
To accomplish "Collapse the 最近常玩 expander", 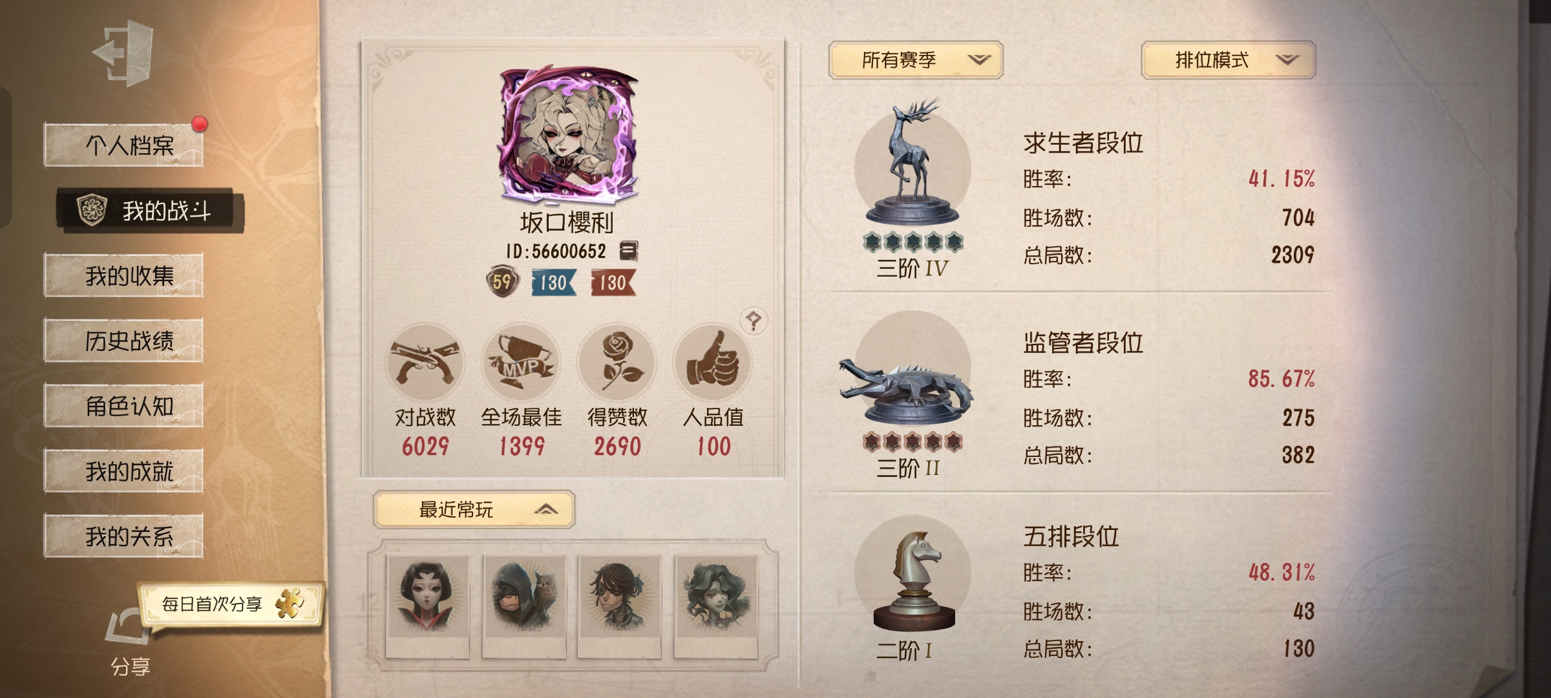I will [474, 510].
